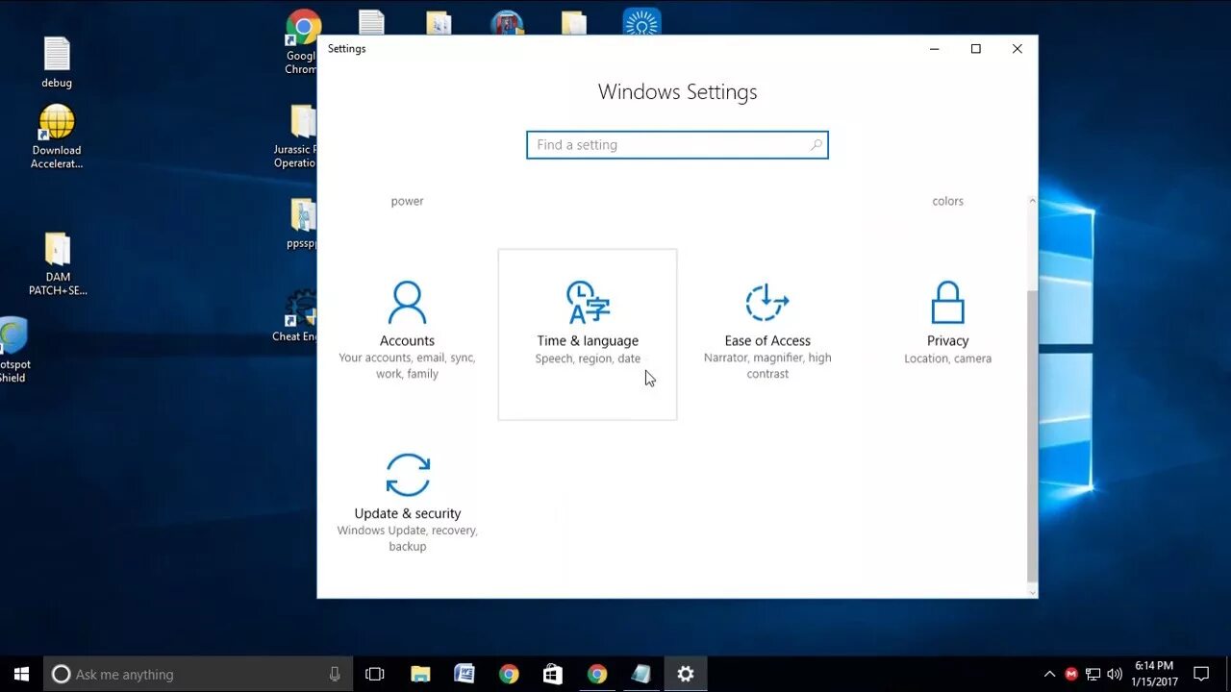The width and height of the screenshot is (1231, 692).
Task: Click inside the Find a setting search box
Action: [x=677, y=145]
